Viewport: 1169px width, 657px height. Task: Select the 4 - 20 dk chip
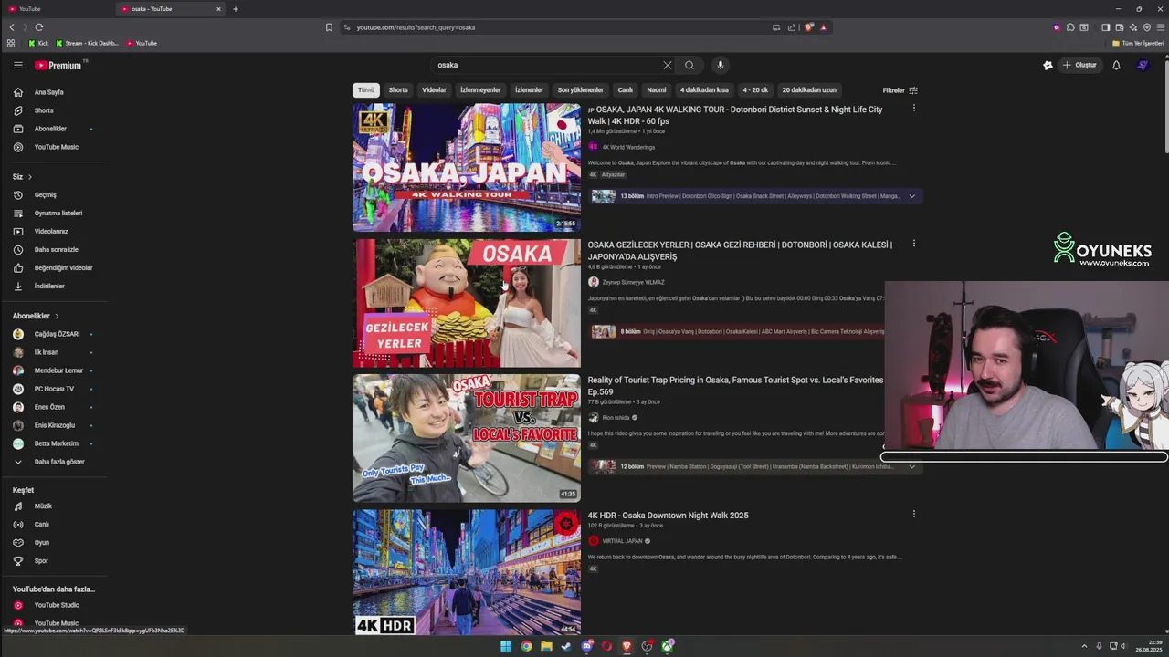click(x=755, y=90)
